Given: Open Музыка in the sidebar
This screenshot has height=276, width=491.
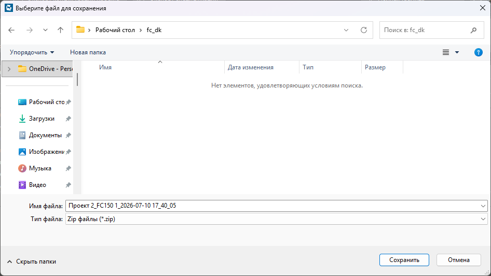Looking at the screenshot, I should click(34, 168).
